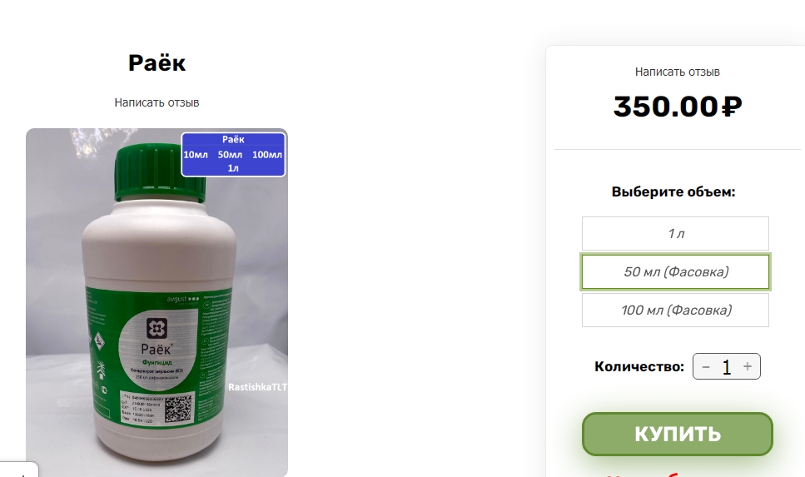Viewport: 805px width, 477px height.
Task: Select the 1 л volume option
Action: click(x=675, y=234)
